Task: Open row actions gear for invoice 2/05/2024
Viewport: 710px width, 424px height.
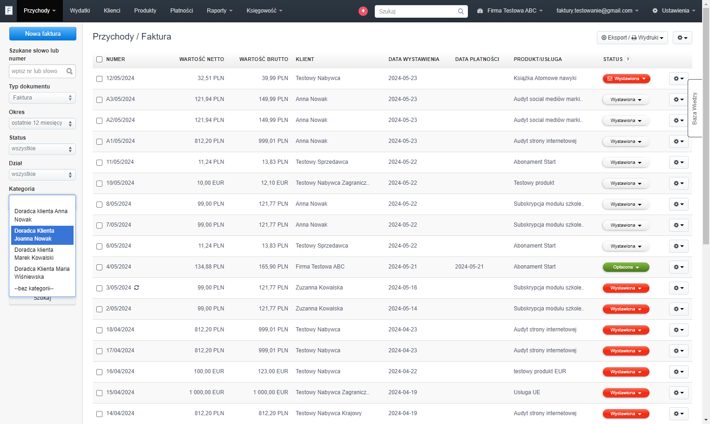Action: 679,309
